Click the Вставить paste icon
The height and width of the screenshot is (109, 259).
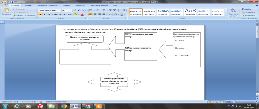(6, 11)
